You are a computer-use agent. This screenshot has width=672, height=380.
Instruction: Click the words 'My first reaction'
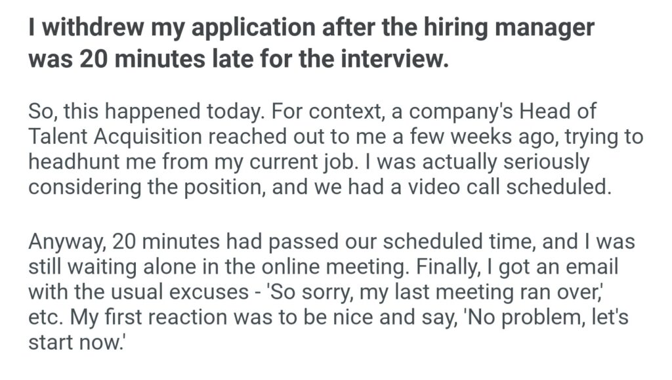[x=144, y=317]
